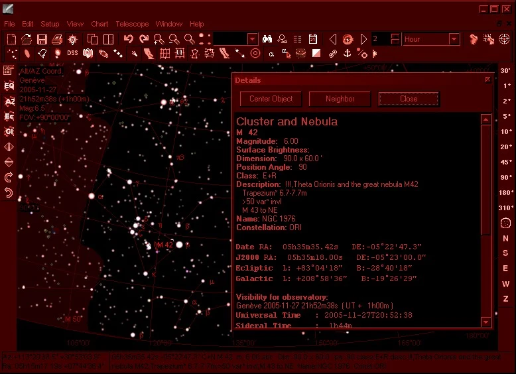
Task: Click the Details panel scrollbar down arrow
Action: click(485, 322)
